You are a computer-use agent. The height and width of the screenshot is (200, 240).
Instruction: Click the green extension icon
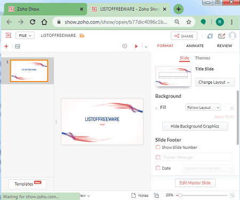[203, 22]
